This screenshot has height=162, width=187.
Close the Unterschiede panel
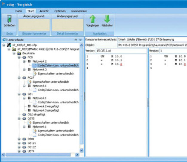point(80,40)
